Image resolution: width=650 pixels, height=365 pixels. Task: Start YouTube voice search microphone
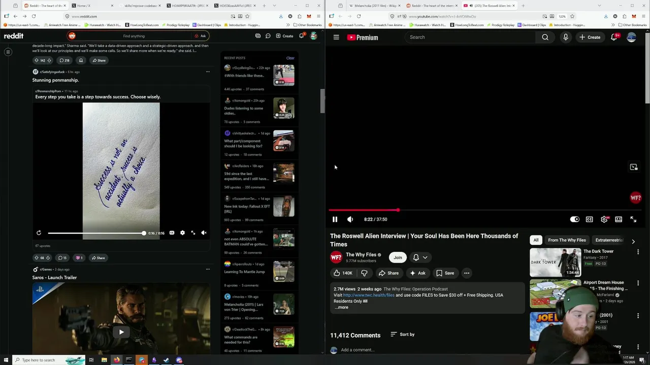(565, 37)
